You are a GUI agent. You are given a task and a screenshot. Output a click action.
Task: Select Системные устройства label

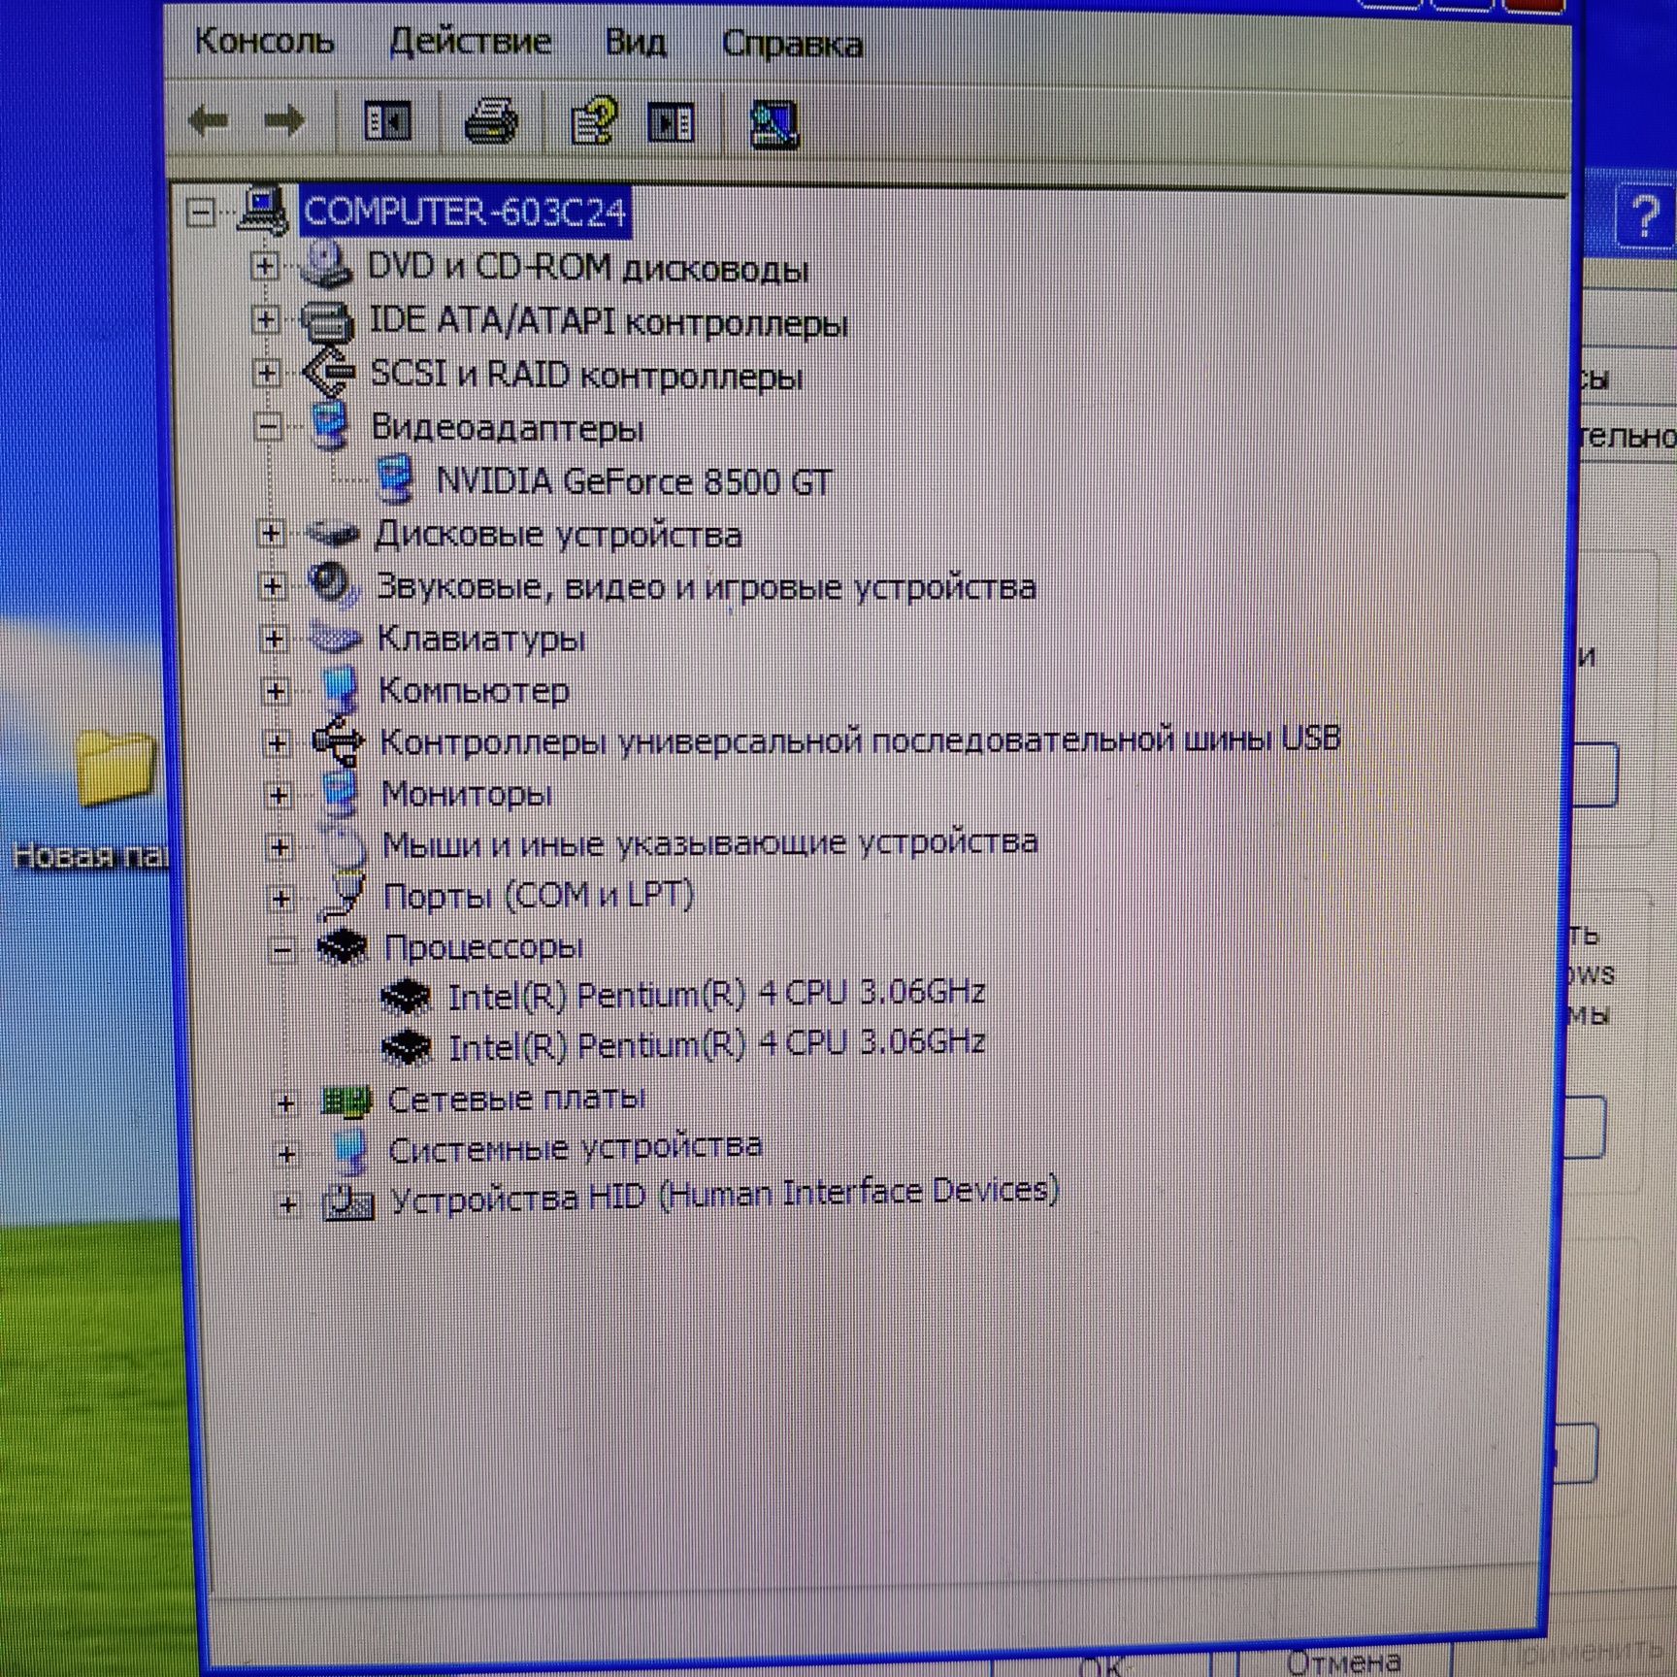(x=575, y=1147)
